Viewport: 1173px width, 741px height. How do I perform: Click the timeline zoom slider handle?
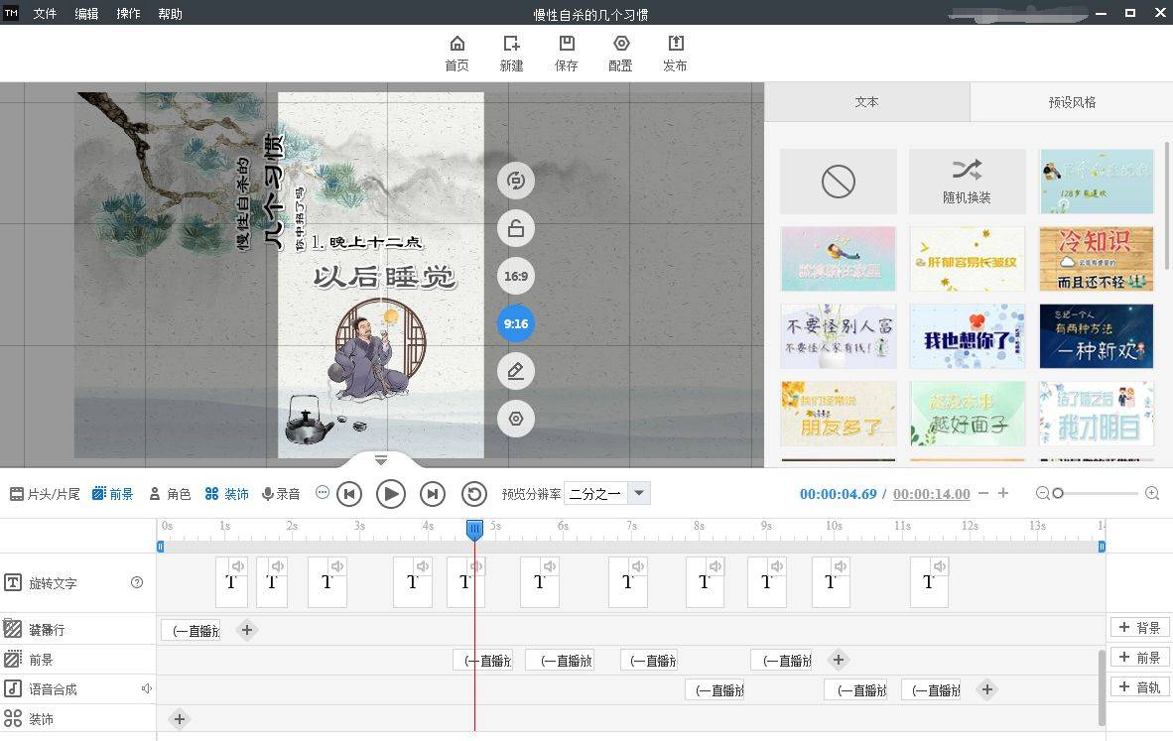coord(1058,493)
